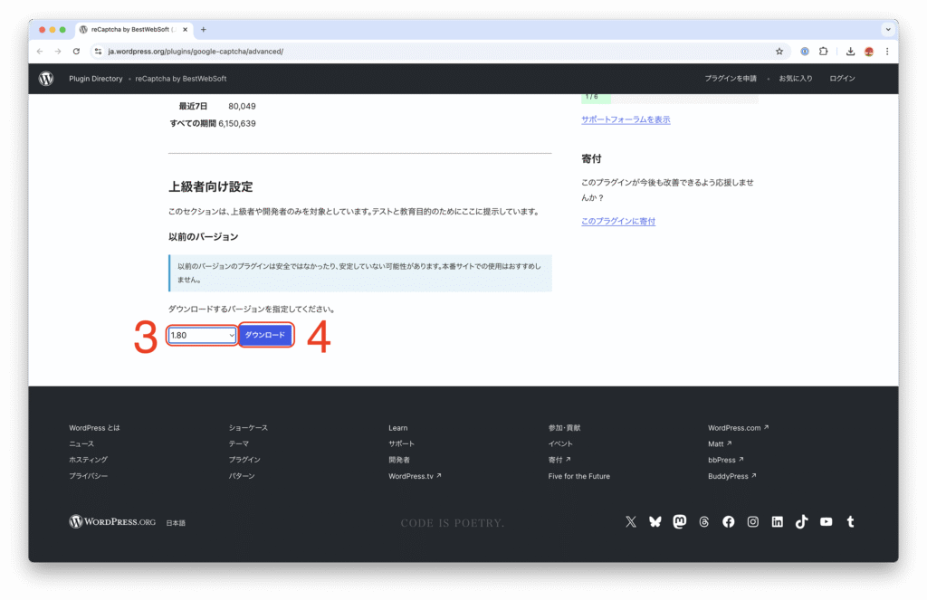The width and height of the screenshot is (927, 600).
Task: Click the 80,049 last-7-days value
Action: [242, 107]
